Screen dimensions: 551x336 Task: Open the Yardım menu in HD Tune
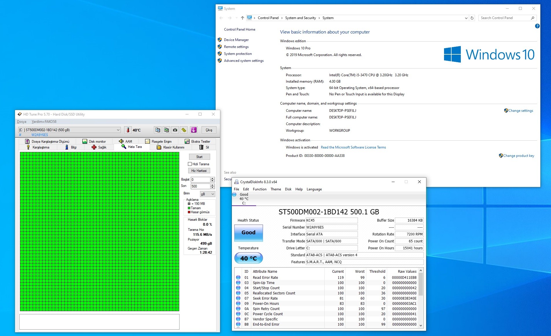tap(44, 122)
